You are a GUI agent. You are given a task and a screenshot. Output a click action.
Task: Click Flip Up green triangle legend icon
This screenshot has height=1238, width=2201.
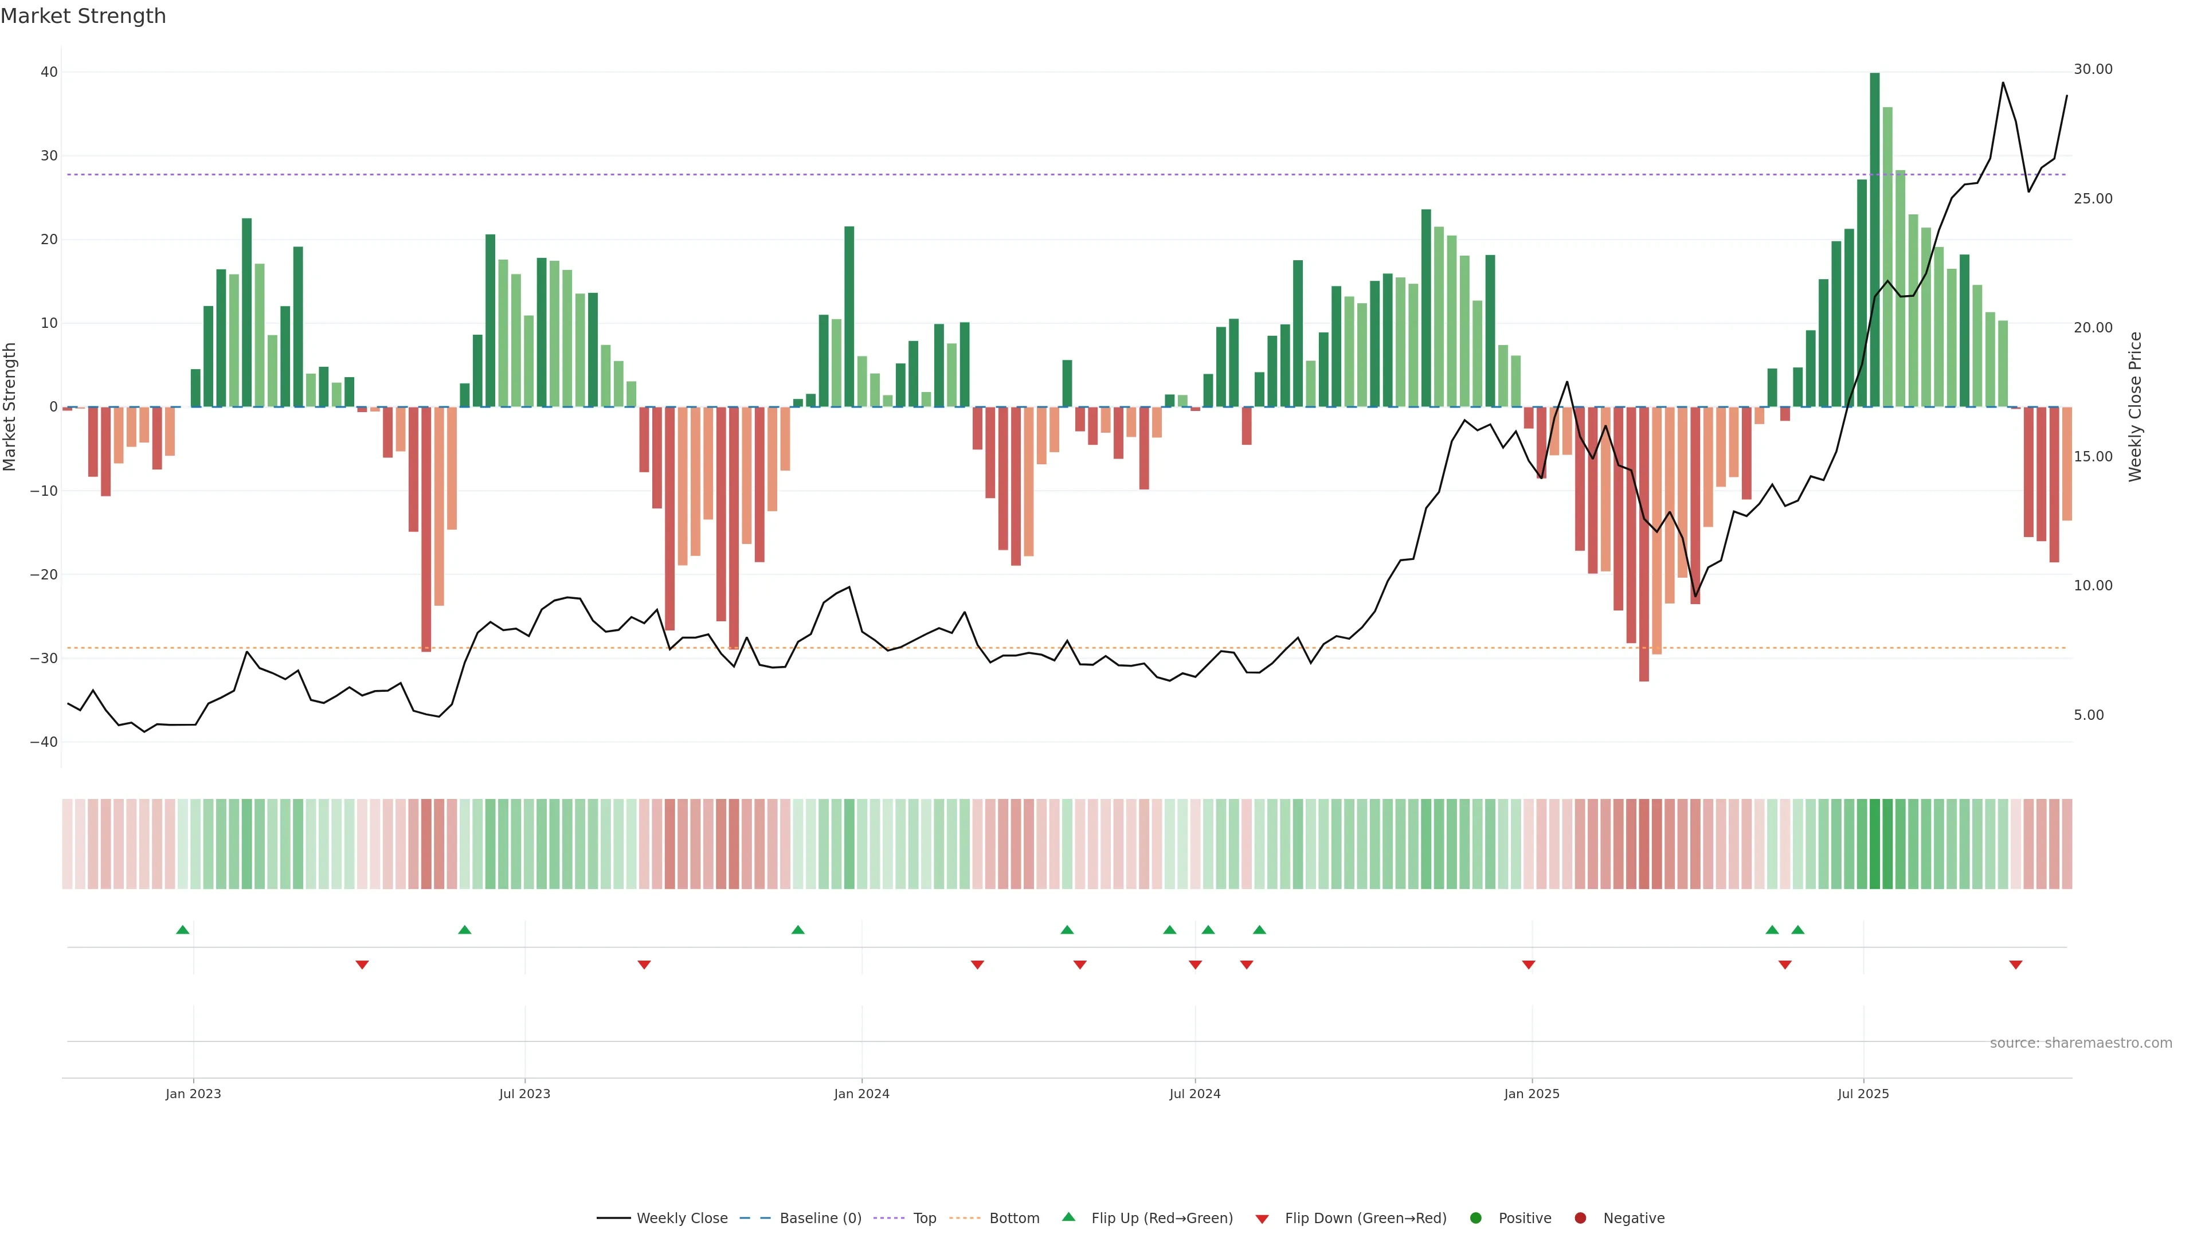pyautogui.click(x=1068, y=1217)
